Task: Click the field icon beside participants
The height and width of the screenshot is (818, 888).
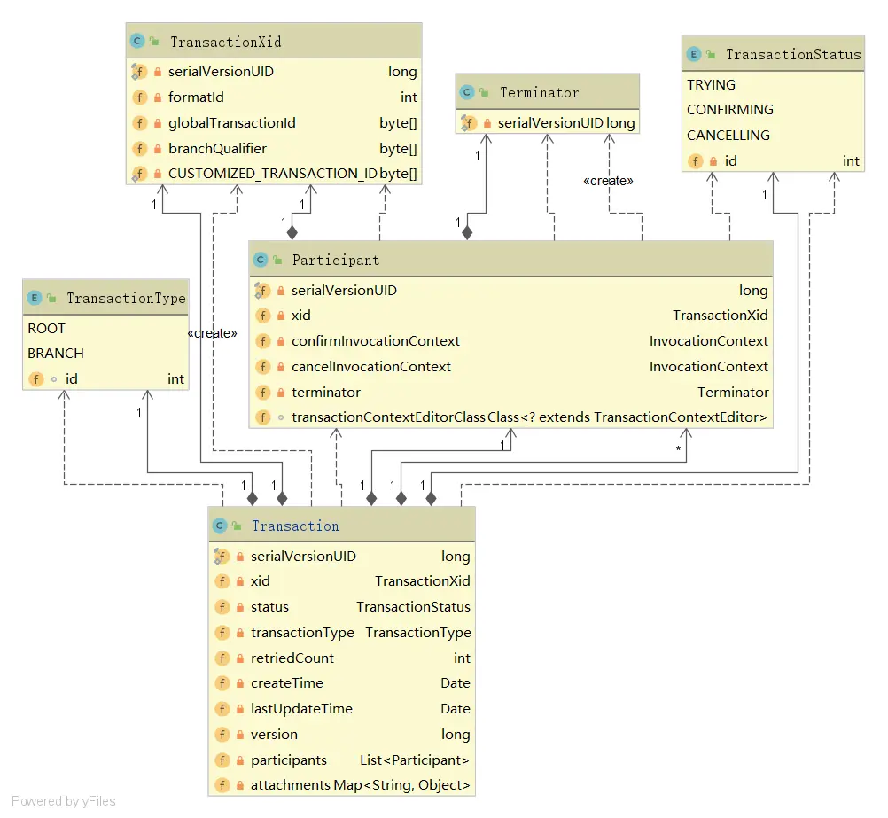Action: pos(222,760)
